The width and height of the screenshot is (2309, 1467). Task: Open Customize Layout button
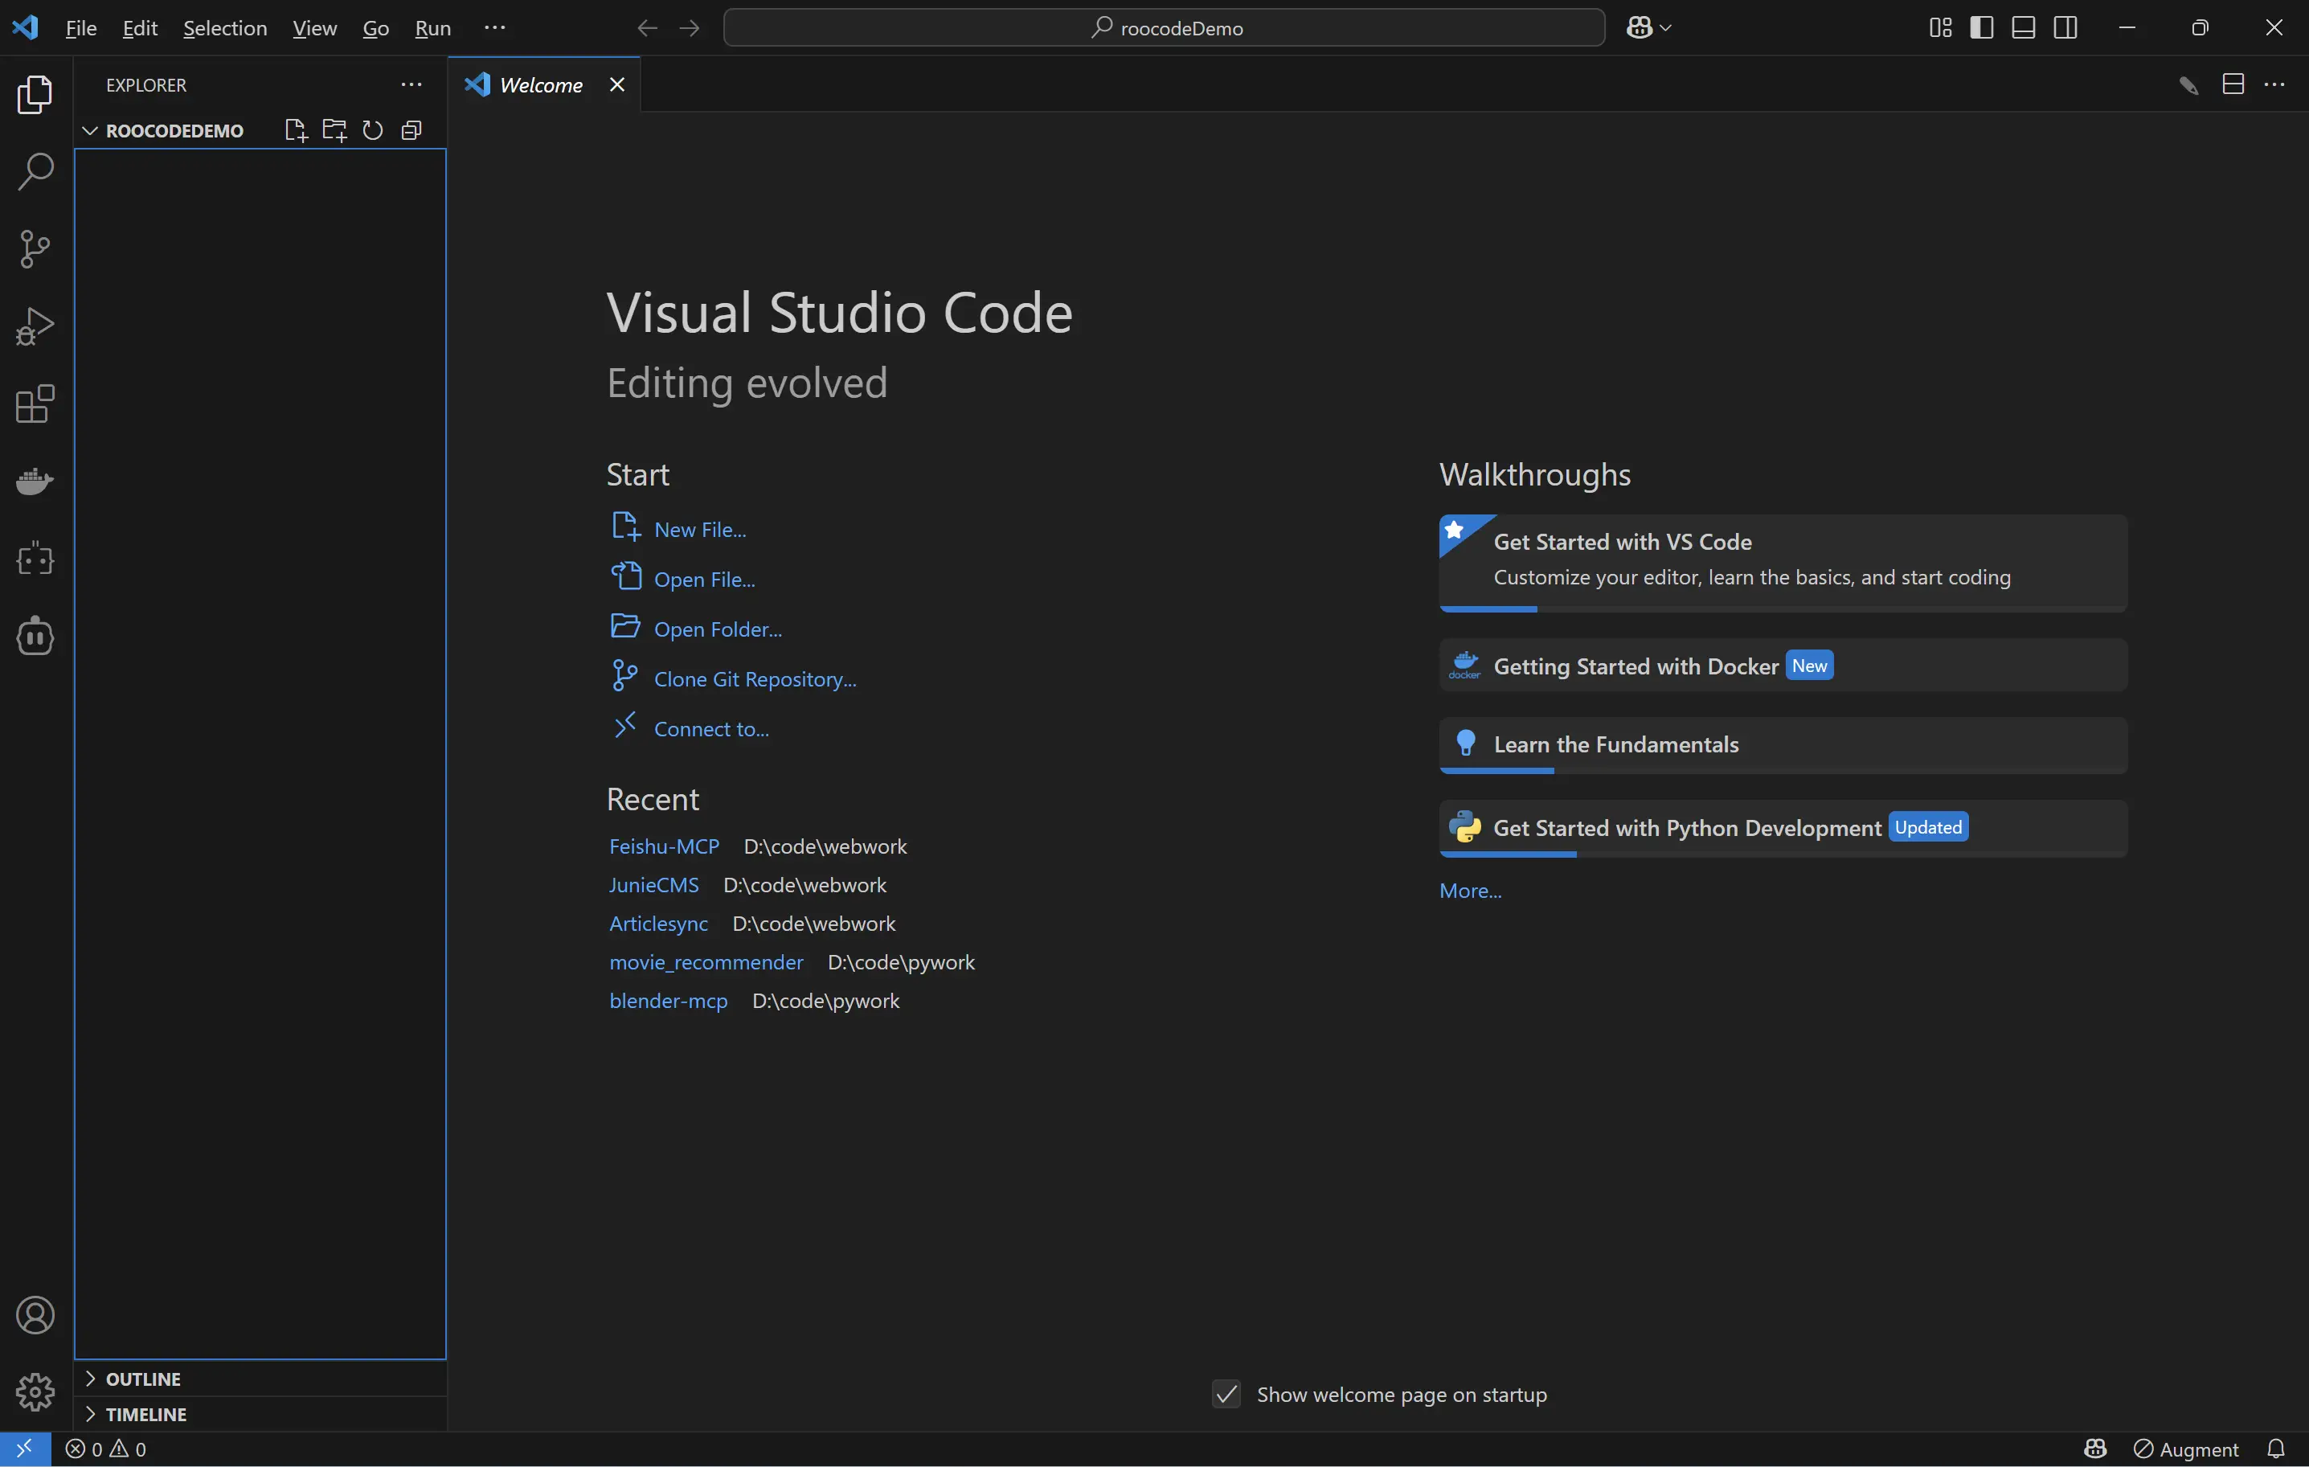point(1940,28)
